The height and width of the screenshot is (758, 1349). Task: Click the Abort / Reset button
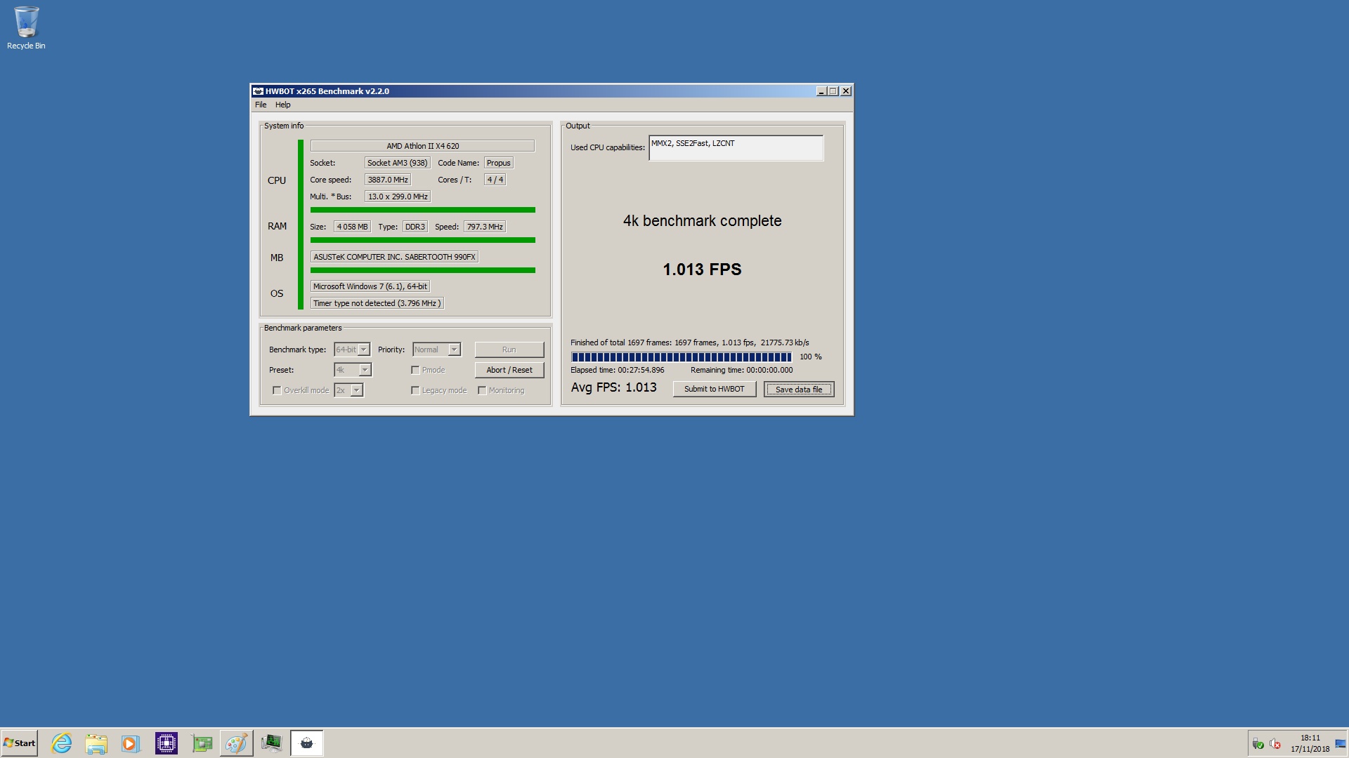(x=509, y=370)
